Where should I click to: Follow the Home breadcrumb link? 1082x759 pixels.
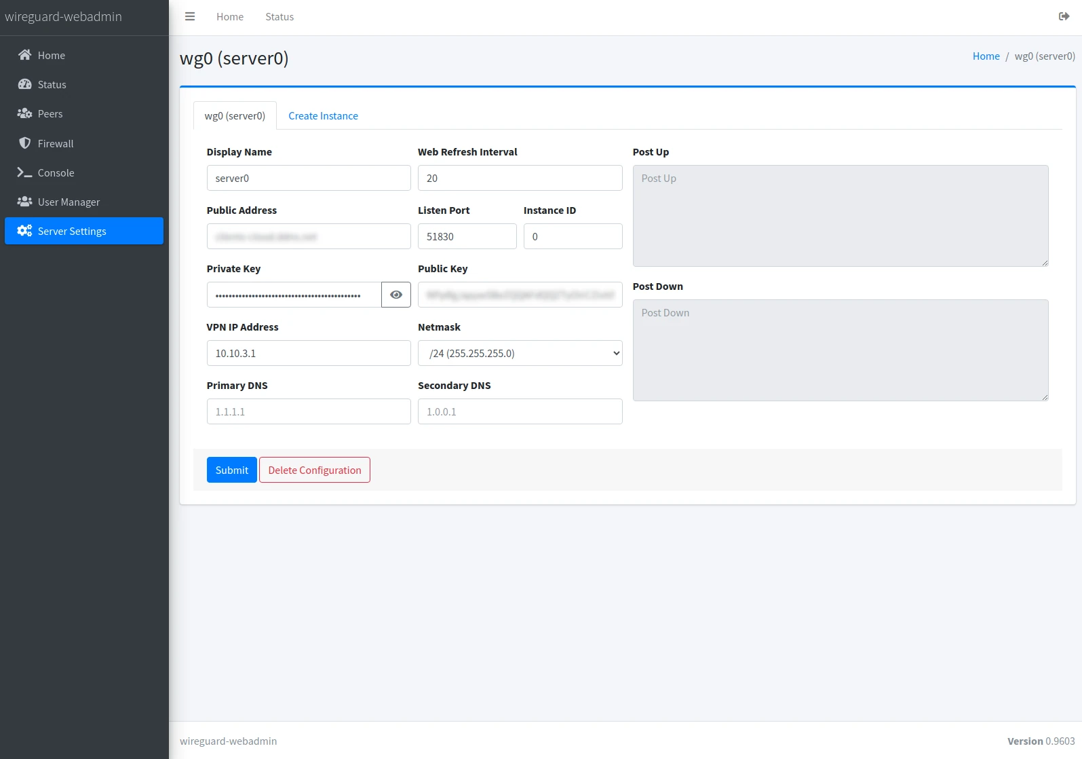point(986,56)
